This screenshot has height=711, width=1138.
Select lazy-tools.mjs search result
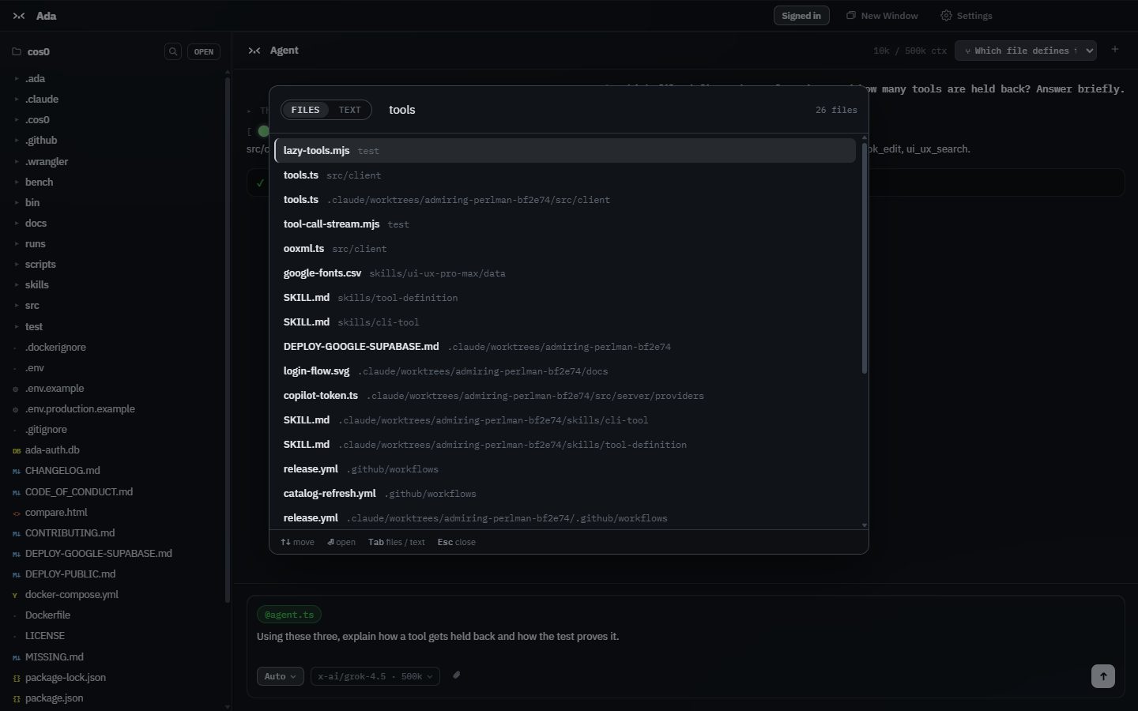[x=565, y=151]
